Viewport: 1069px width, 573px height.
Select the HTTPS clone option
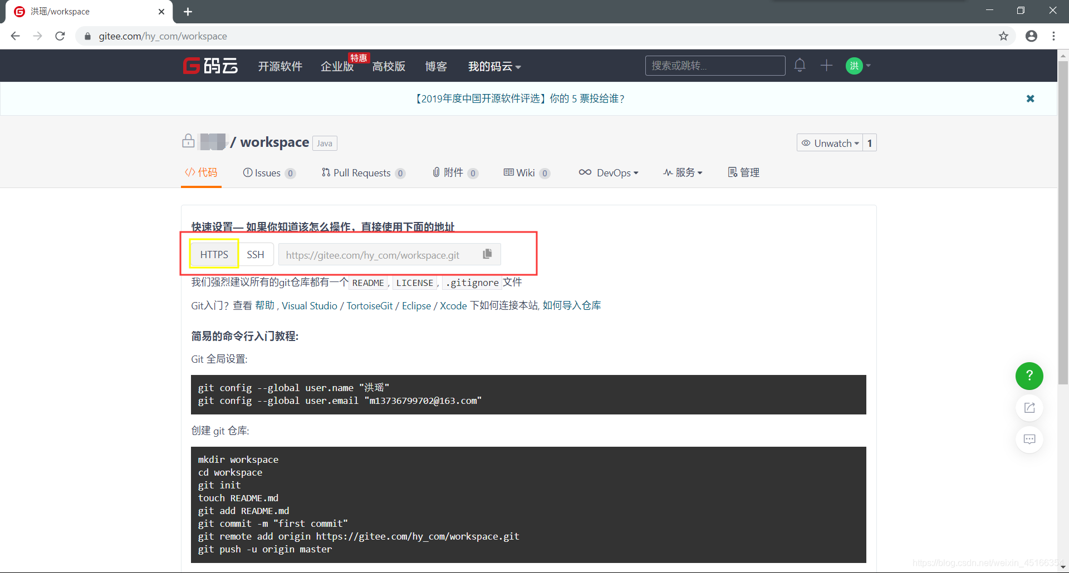pyautogui.click(x=214, y=254)
